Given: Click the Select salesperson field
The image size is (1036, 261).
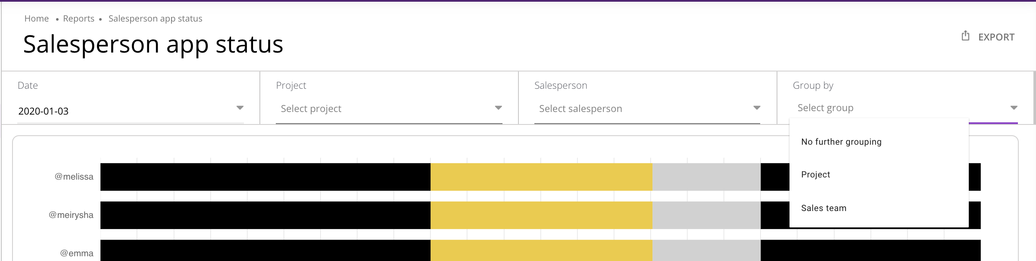Looking at the screenshot, I should pos(647,109).
